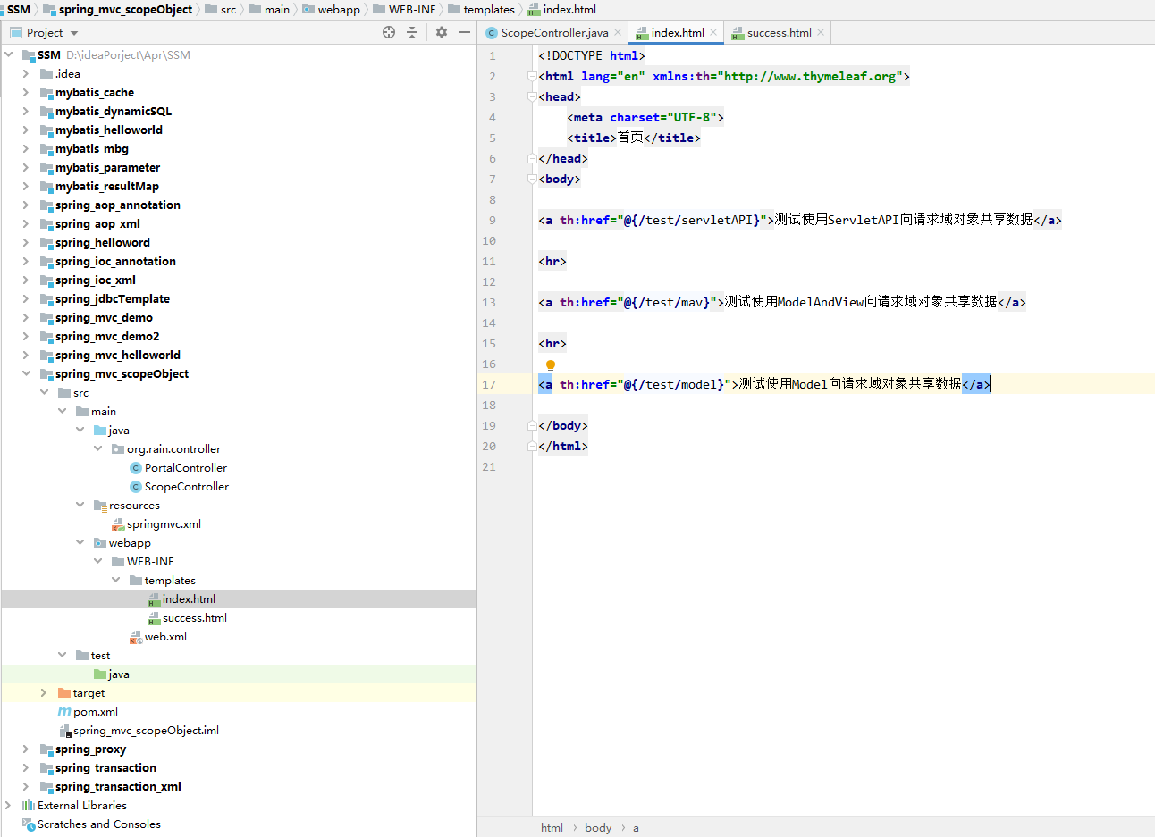
Task: Collapse the WEB-INF folder
Action: pyautogui.click(x=97, y=561)
